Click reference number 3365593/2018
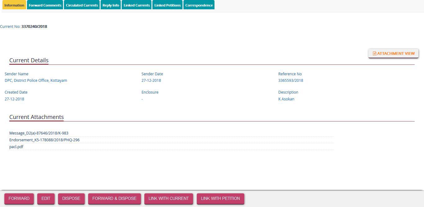Screen dimensions: 424x207 click(x=291, y=80)
